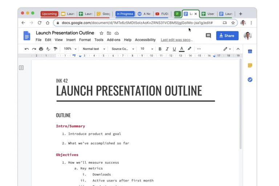Image resolution: width=279 pixels, height=186 pixels.
Task: Open the Add-ons menu
Action: [x=113, y=40]
